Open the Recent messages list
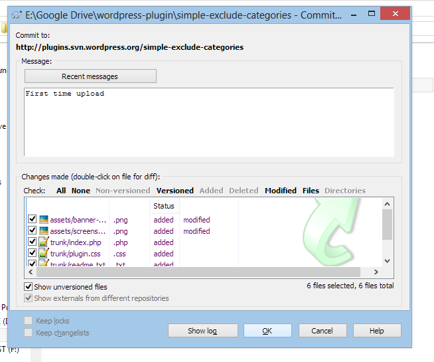 pos(90,76)
